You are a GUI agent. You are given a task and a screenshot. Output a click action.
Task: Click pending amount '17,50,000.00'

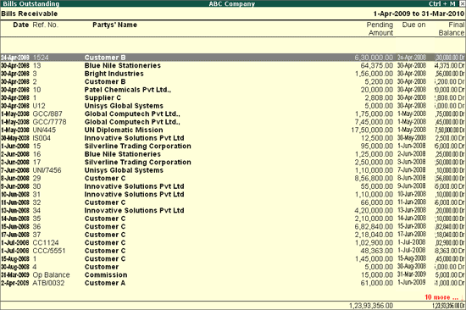click(372, 130)
